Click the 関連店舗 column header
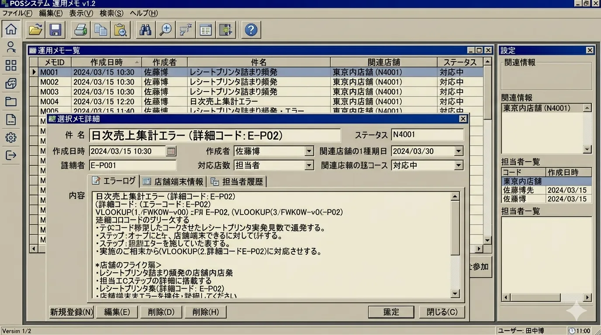Image resolution: width=601 pixels, height=335 pixels. 384,62
